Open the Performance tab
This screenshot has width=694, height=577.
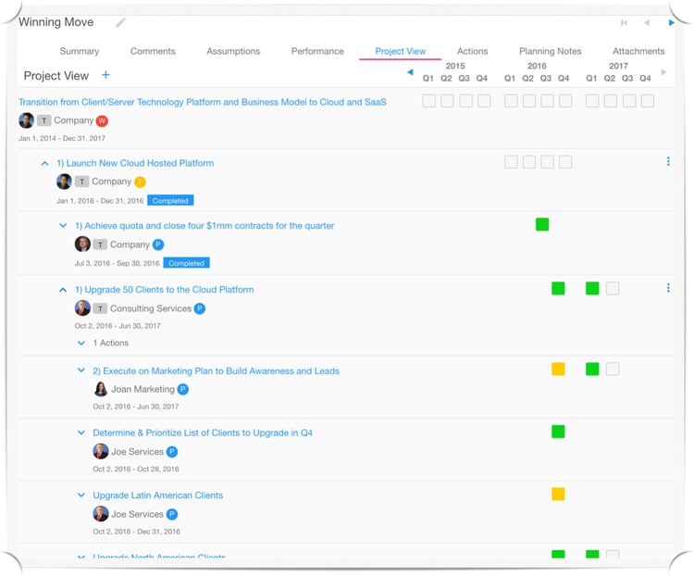317,51
